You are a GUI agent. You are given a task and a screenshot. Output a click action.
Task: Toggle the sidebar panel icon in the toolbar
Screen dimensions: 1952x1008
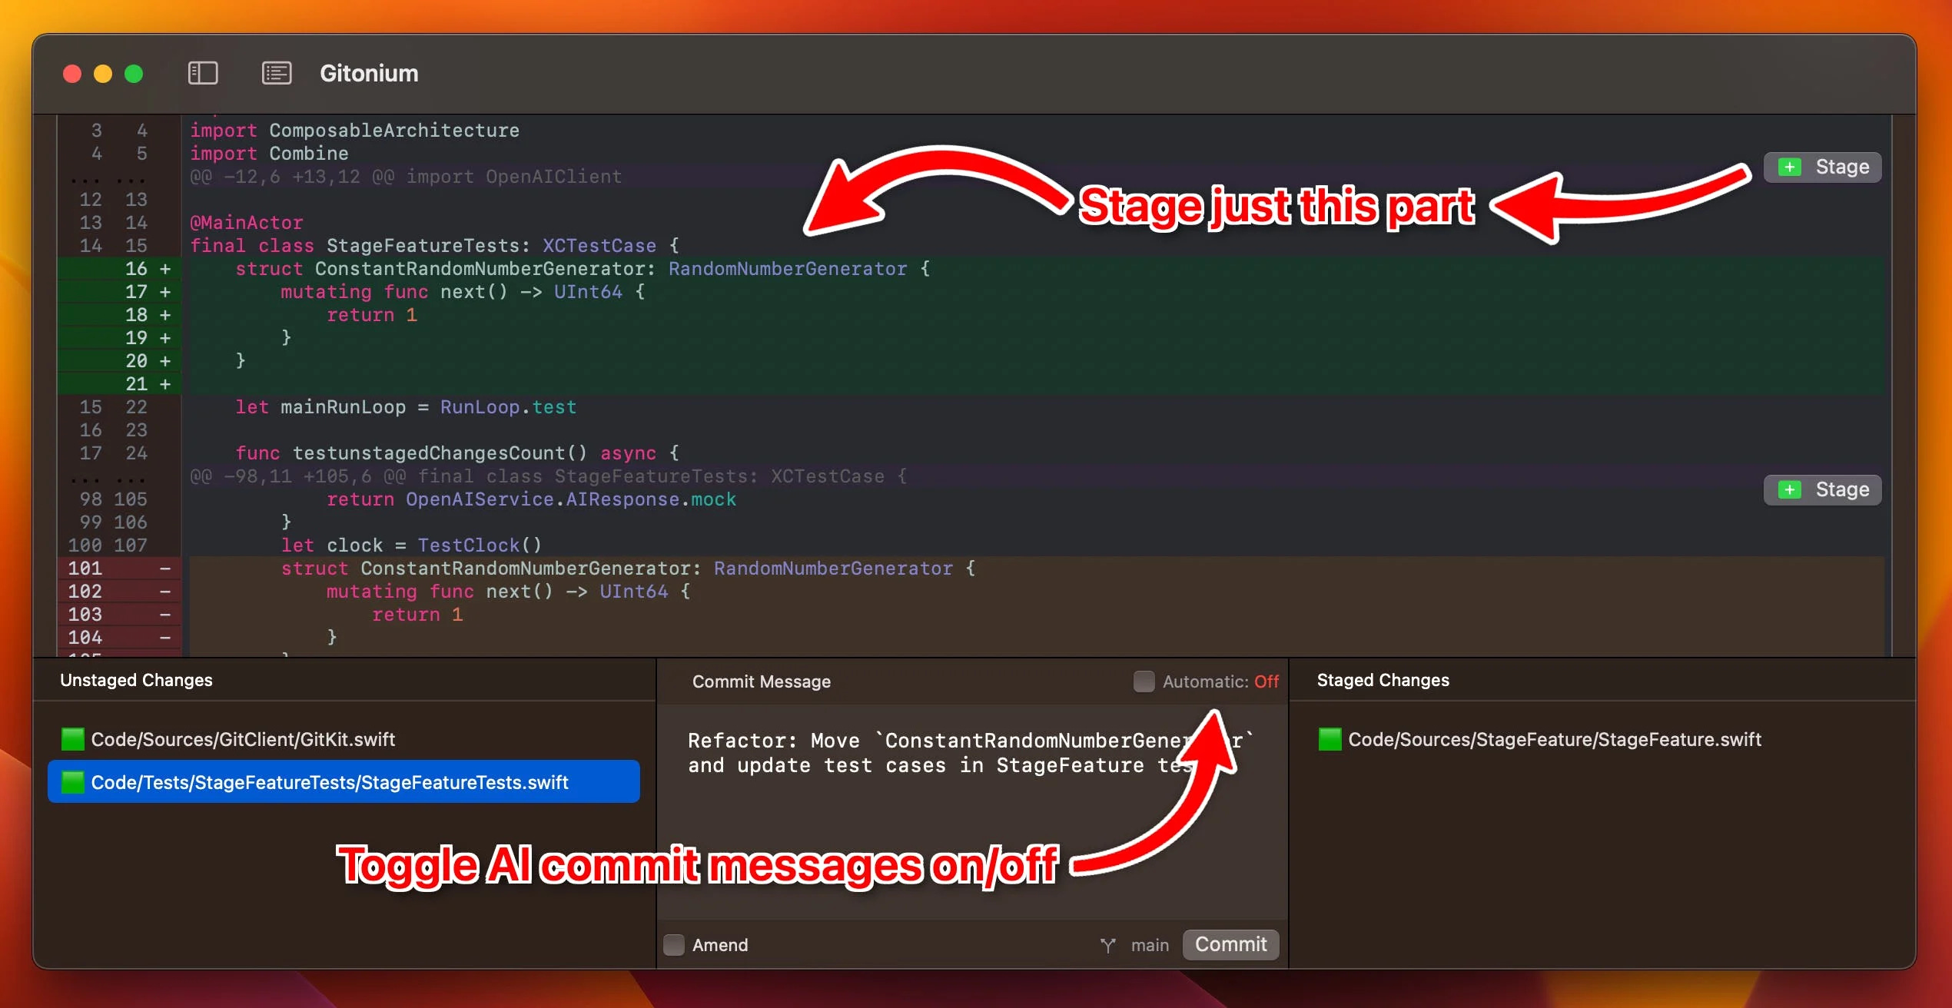[x=203, y=73]
